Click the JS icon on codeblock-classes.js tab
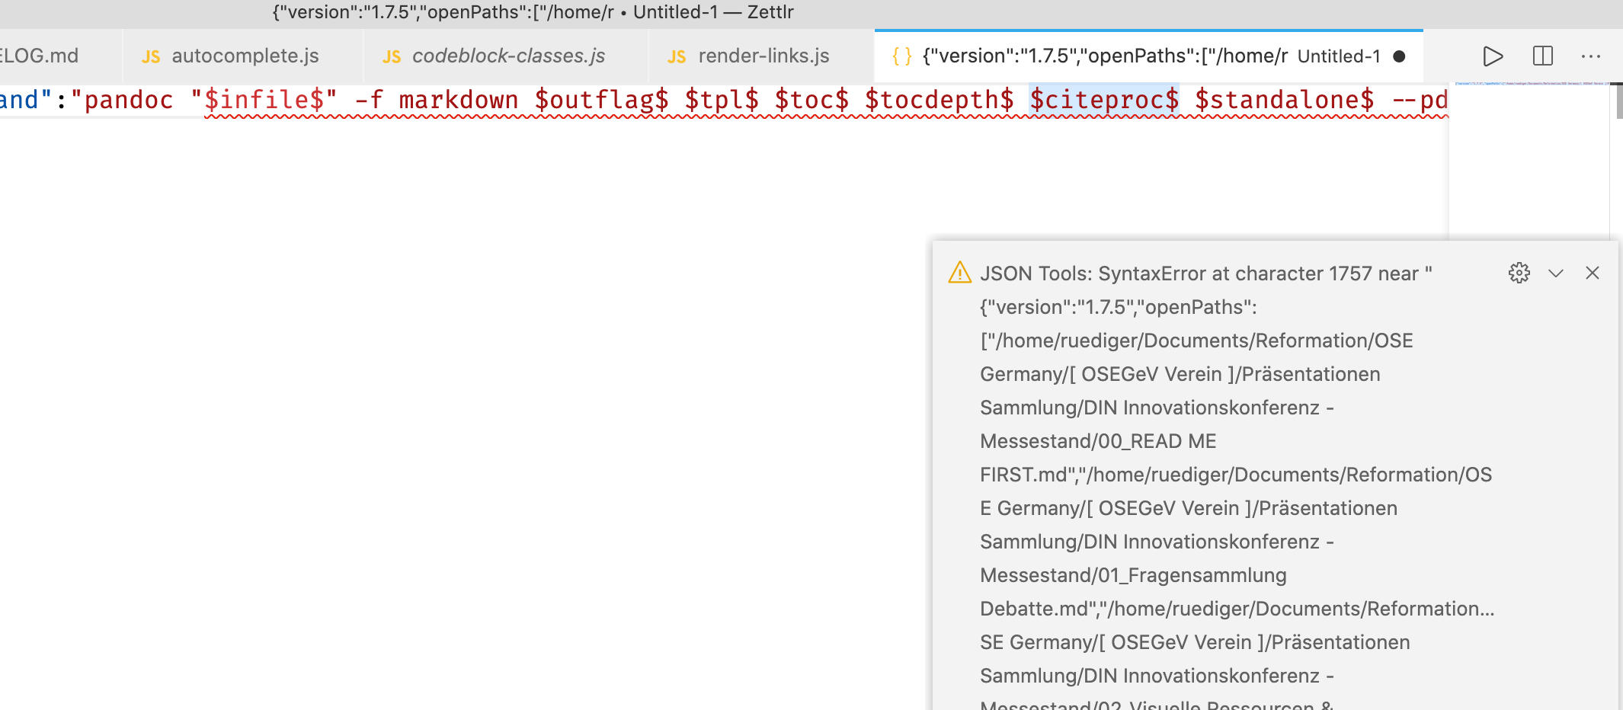Screen dimensions: 1623x710 (392, 56)
